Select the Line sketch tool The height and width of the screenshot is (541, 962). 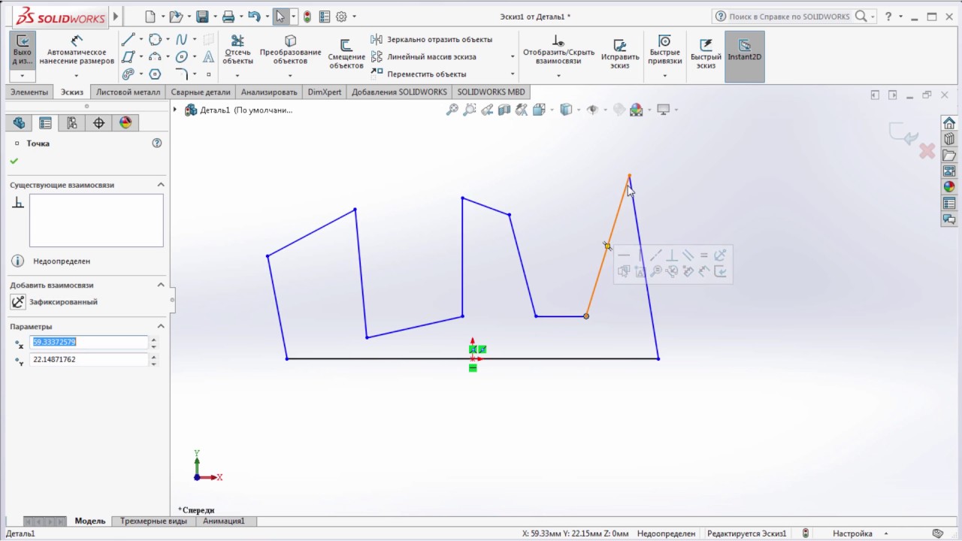coord(129,40)
